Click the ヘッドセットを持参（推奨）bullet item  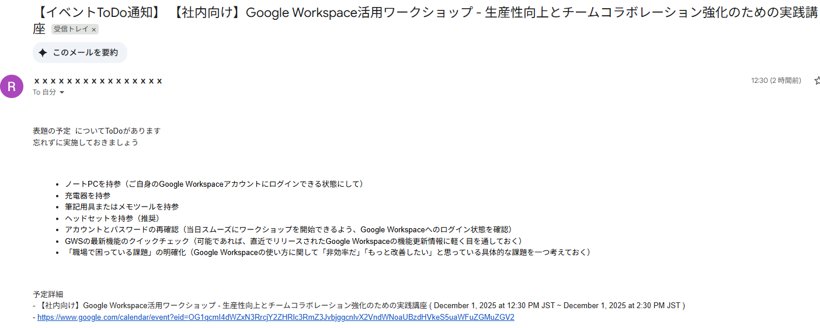(112, 218)
